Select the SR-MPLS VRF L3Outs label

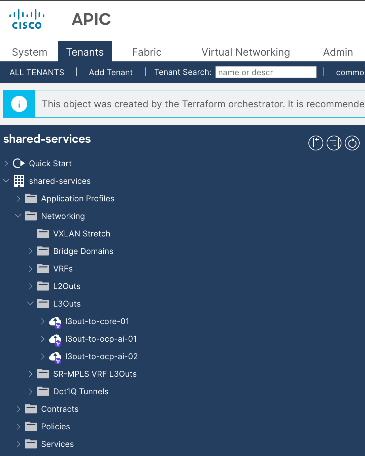tap(95, 374)
